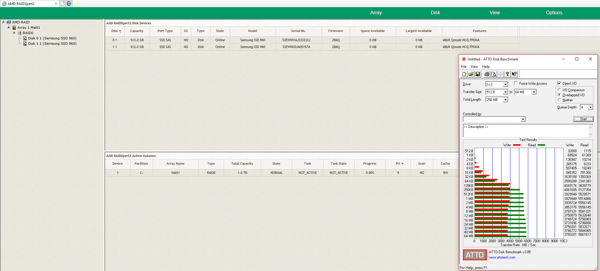Click the Disk 1 1 drive icon in tree

tap(25, 44)
